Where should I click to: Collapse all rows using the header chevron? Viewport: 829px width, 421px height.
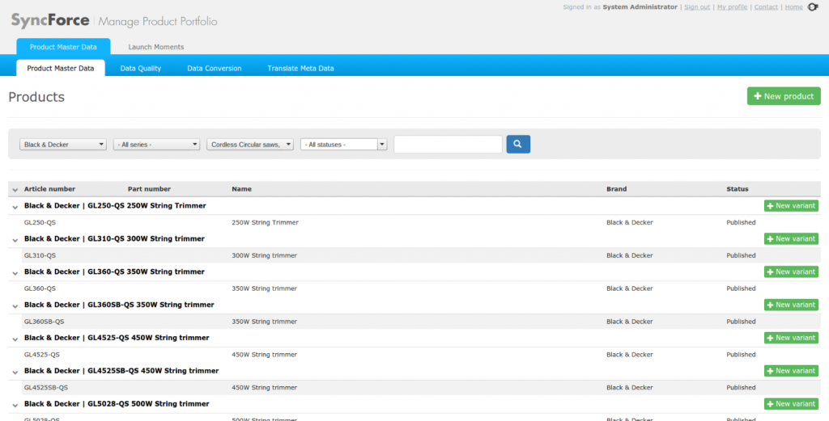click(x=15, y=190)
